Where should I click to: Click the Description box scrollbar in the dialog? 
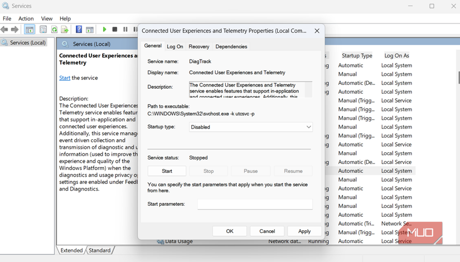point(308,90)
